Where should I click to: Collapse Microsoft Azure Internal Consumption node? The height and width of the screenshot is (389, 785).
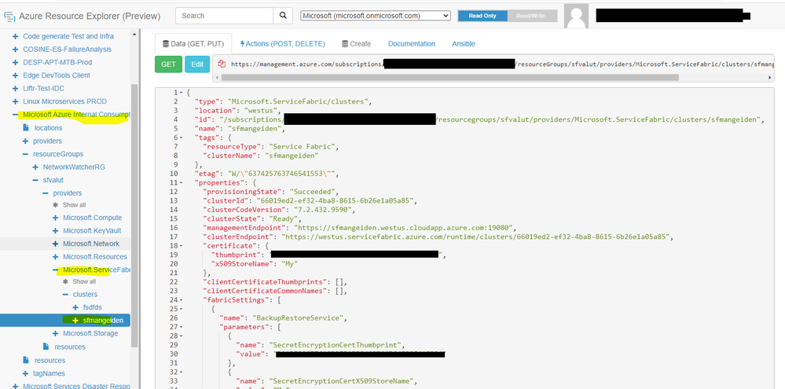(x=15, y=115)
